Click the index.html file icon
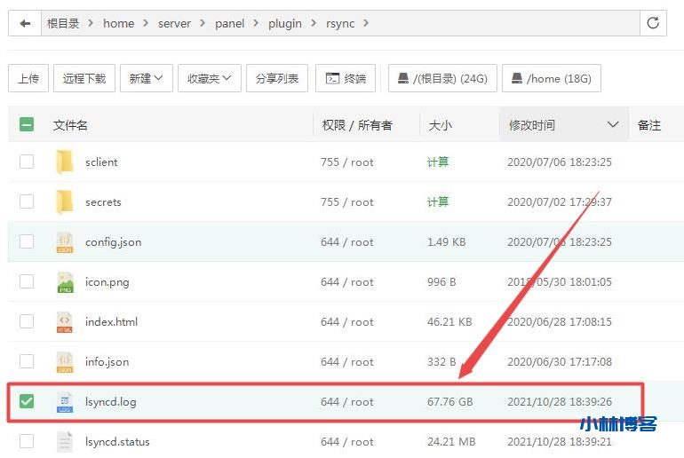 click(x=65, y=321)
